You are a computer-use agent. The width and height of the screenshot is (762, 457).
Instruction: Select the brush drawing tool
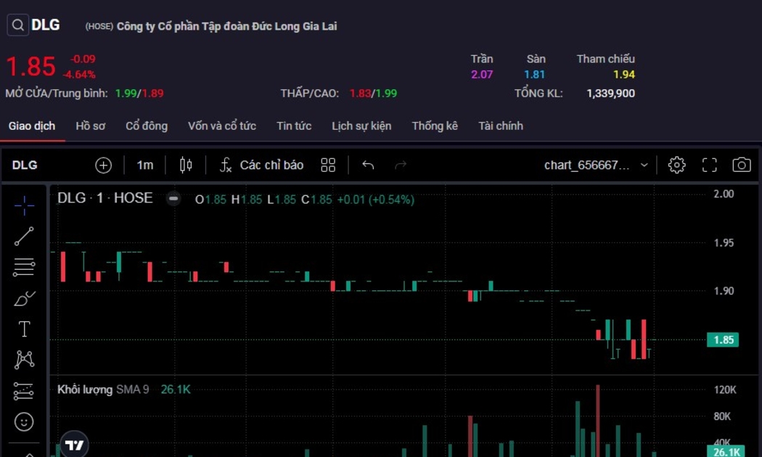pyautogui.click(x=24, y=298)
